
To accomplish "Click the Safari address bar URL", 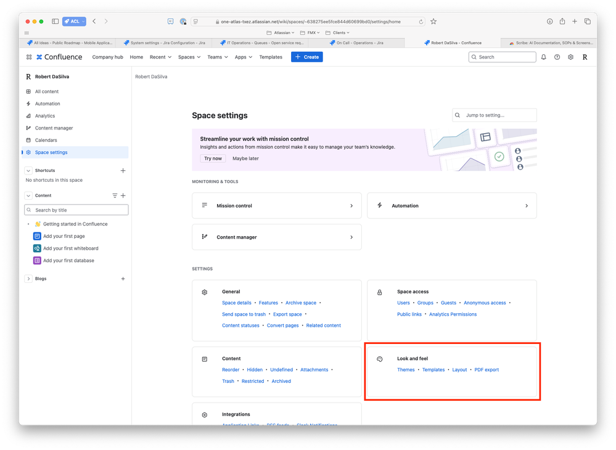I will point(310,22).
